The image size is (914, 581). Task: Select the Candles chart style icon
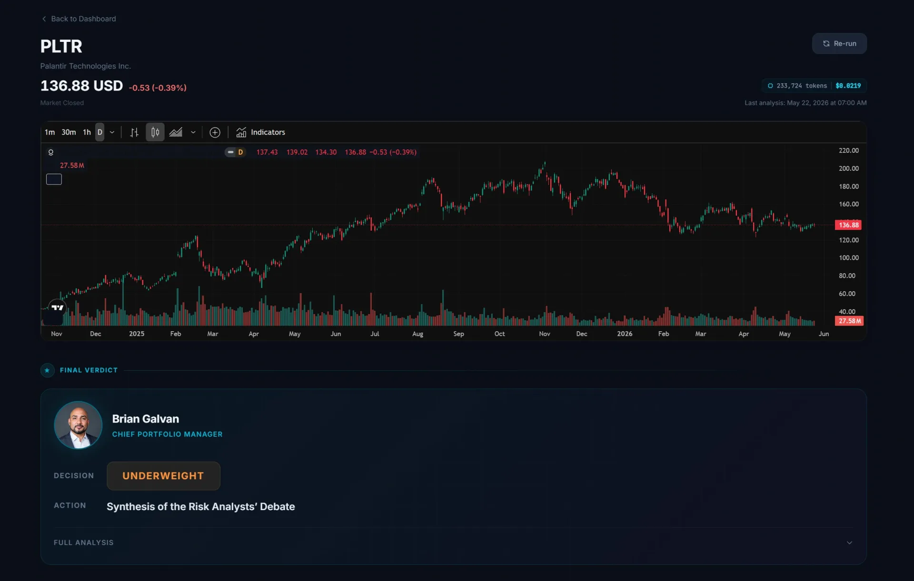[x=155, y=132]
